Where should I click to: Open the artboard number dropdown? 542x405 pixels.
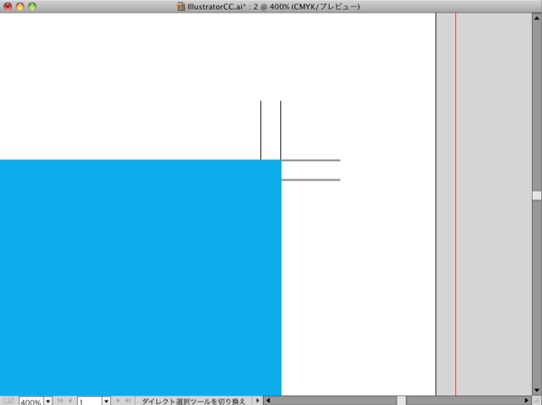pyautogui.click(x=106, y=400)
